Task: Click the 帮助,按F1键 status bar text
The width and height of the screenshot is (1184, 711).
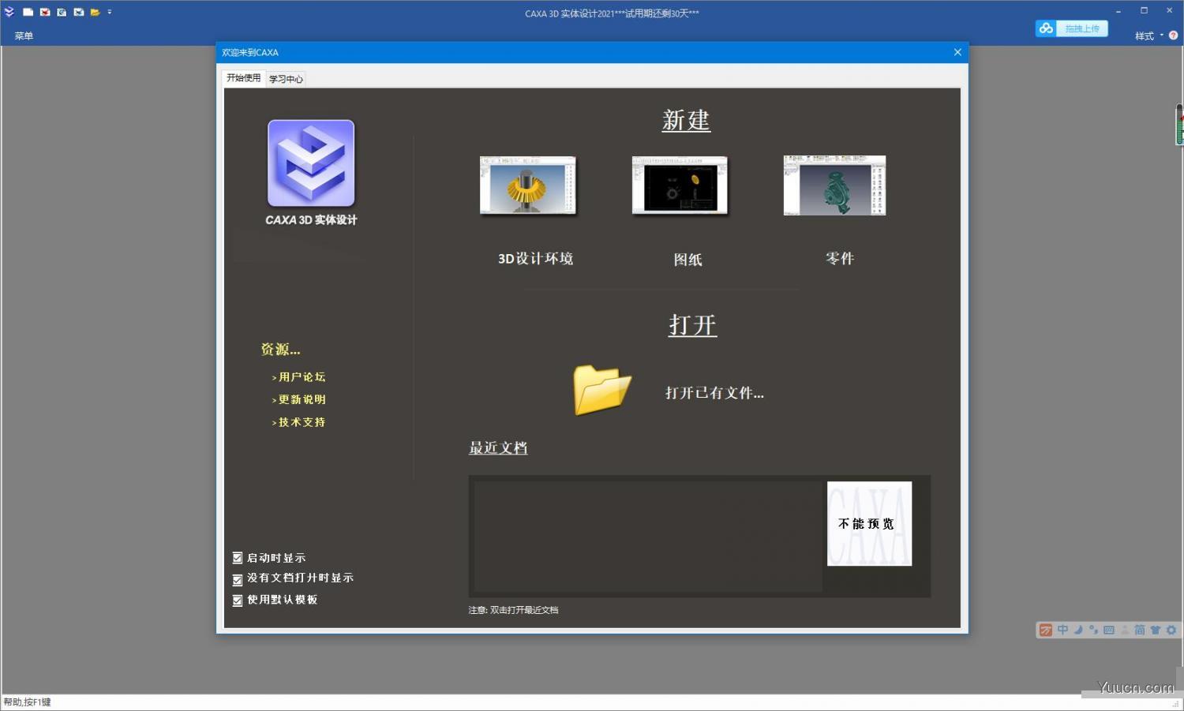Action: (x=28, y=702)
